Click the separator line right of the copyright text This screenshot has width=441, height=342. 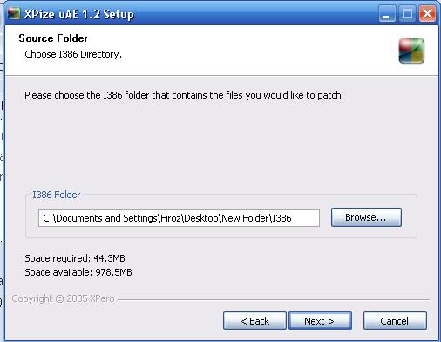[274, 299]
